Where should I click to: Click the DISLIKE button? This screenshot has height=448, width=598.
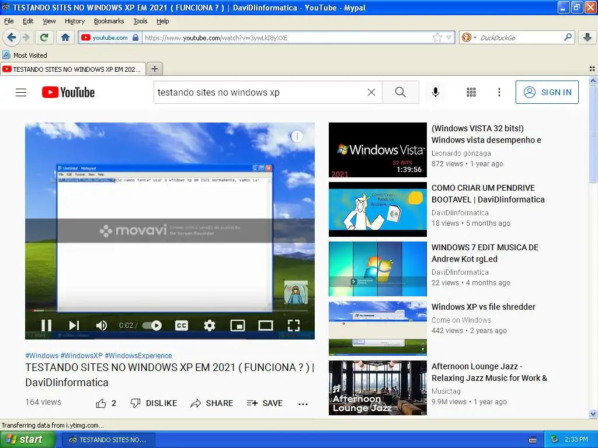click(154, 403)
